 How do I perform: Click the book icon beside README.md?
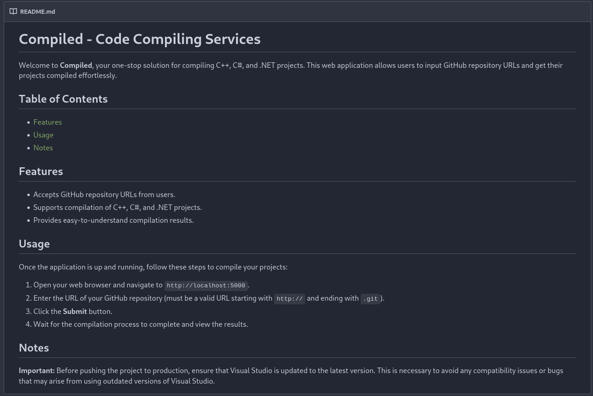(13, 11)
